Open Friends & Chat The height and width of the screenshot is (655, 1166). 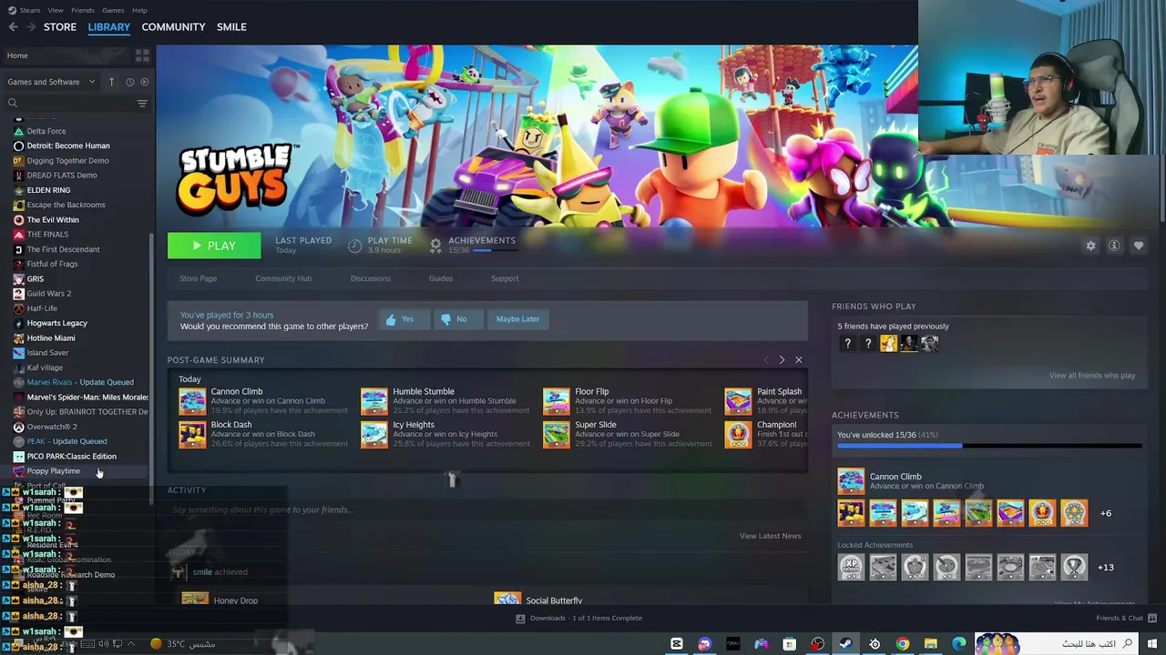pyautogui.click(x=1126, y=619)
